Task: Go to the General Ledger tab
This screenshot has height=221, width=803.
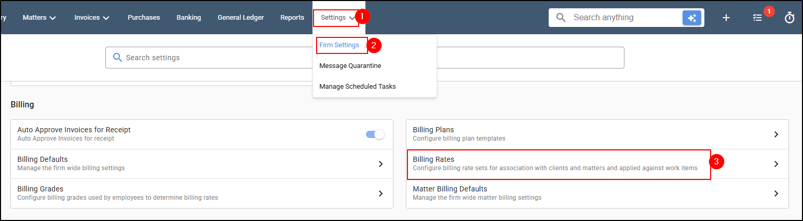Action: (240, 18)
